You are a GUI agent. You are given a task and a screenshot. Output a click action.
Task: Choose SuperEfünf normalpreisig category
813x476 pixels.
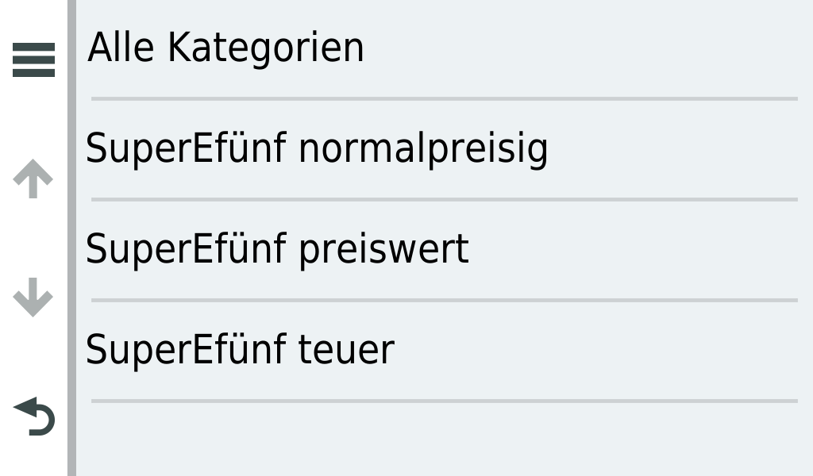[317, 149]
